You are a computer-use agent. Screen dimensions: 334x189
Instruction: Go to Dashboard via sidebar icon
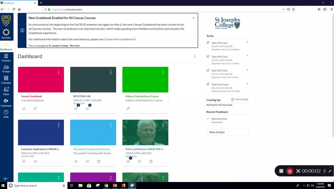6,46
